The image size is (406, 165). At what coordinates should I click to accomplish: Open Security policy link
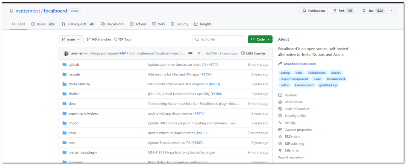pos(292,116)
